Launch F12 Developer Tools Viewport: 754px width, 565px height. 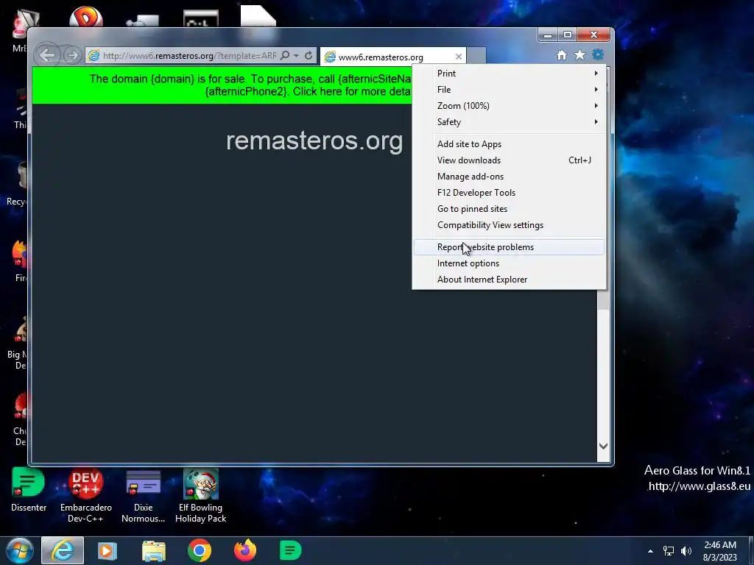(510, 193)
